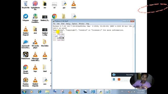Open the Telegram desktop shortcut

26,17
